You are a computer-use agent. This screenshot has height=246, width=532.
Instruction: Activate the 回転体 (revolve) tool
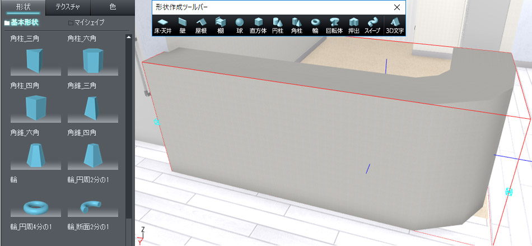point(335,25)
